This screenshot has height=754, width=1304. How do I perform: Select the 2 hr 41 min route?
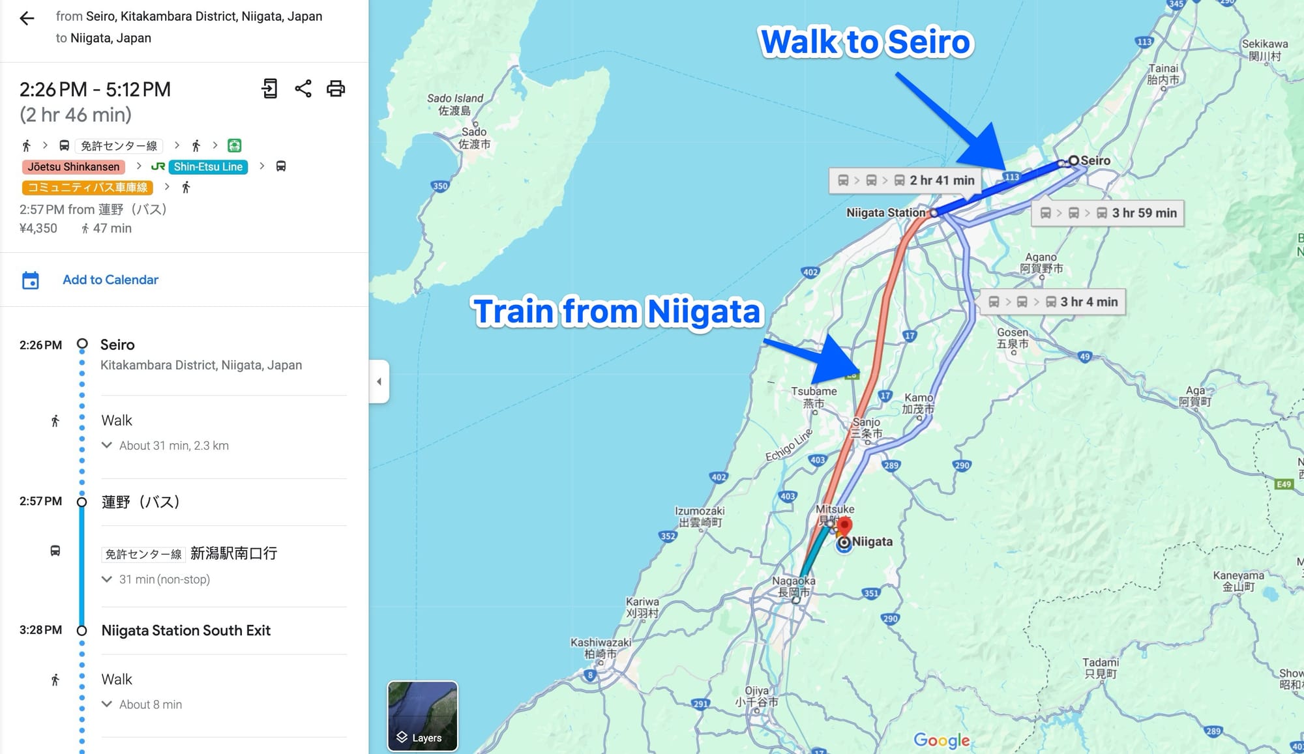[906, 181]
